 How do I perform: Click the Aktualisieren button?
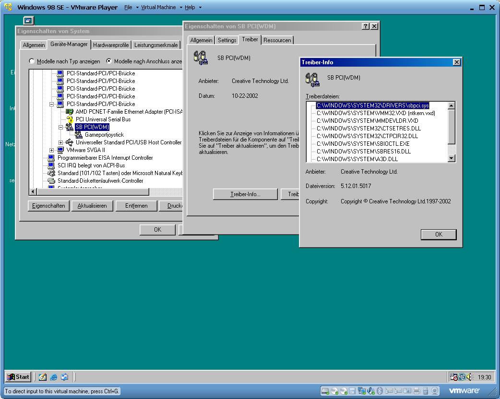(92, 206)
